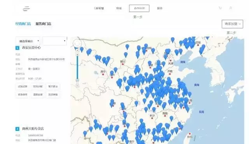Open the province selection dropdown

coord(28,41)
